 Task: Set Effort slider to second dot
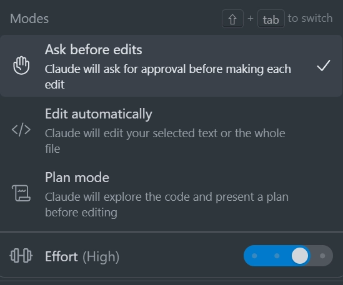click(x=277, y=256)
